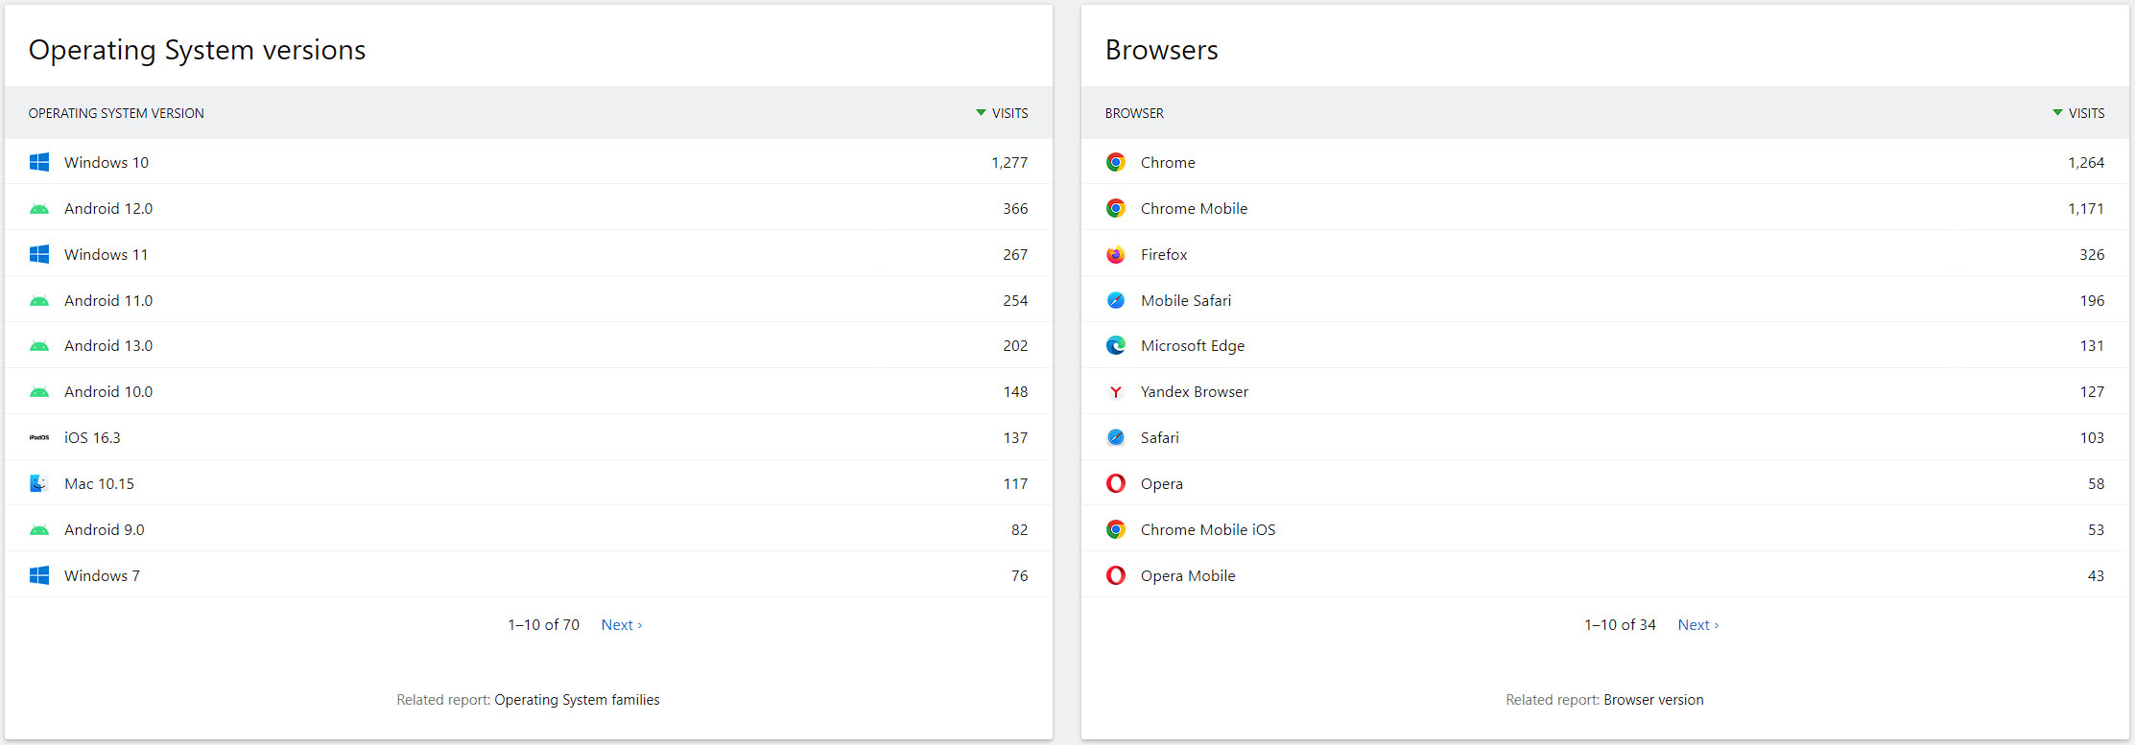Select the Windows 10 row label
Image resolution: width=2135 pixels, height=745 pixels.
(x=107, y=163)
